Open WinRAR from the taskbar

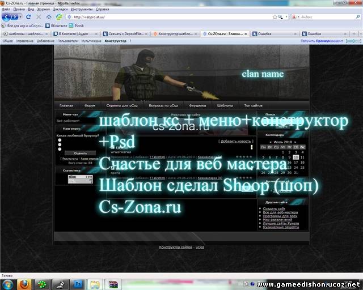[113, 284]
